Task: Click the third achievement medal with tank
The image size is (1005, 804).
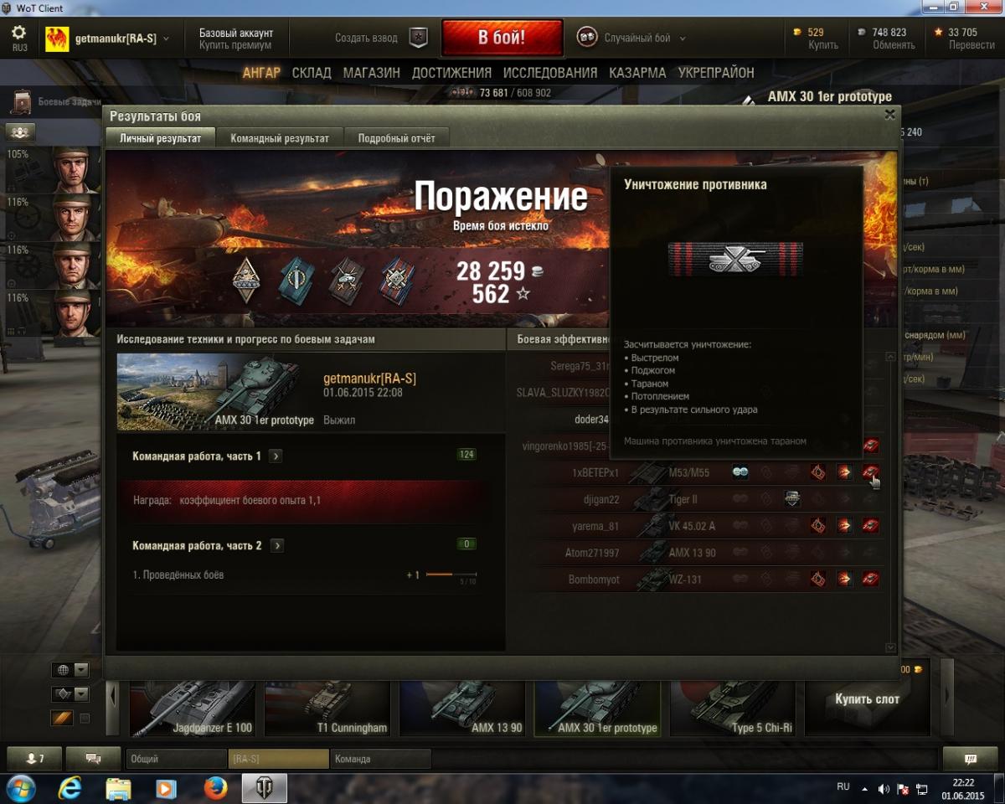Action: (x=345, y=280)
